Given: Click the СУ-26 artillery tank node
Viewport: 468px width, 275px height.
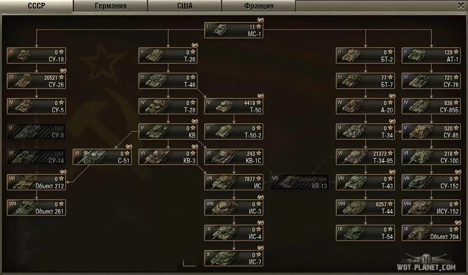Looking at the screenshot, I should click(36, 80).
